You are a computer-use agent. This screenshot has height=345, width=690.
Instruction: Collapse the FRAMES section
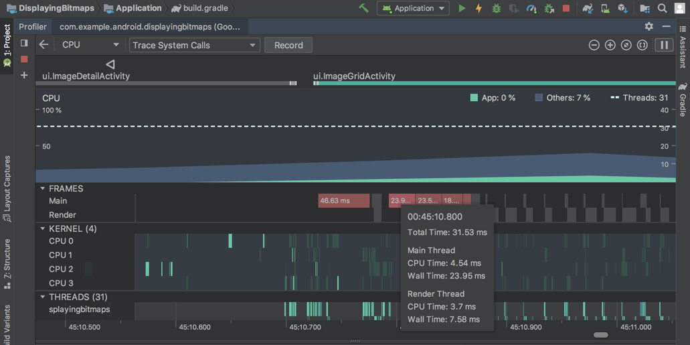click(43, 189)
